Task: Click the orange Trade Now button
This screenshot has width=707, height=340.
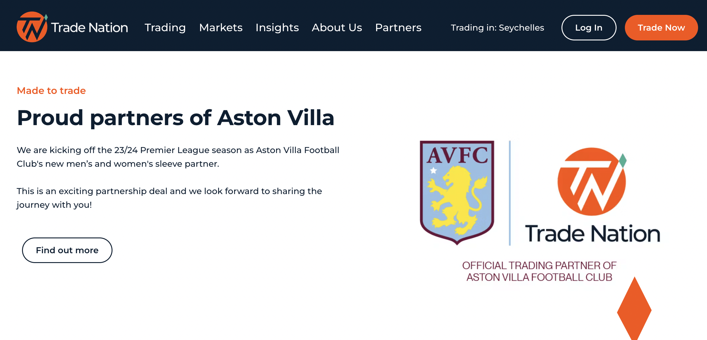Action: pyautogui.click(x=661, y=28)
